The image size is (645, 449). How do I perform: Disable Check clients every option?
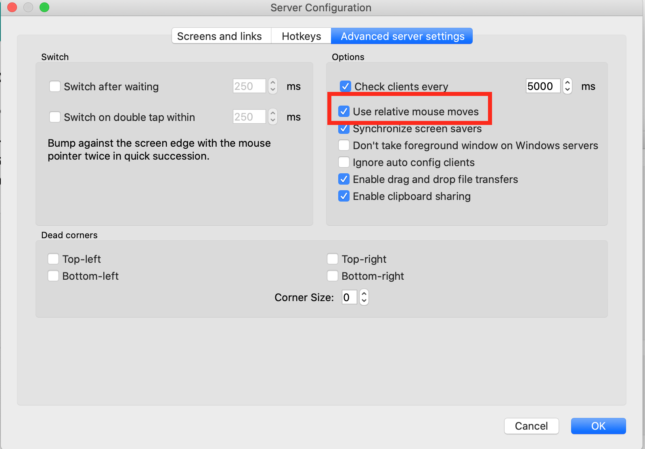click(x=344, y=86)
